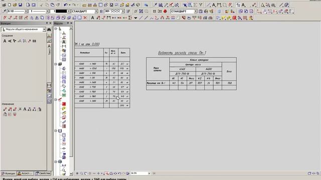Pin the Модули panel with the pushpin
This screenshot has width=321, height=180.
68,23
